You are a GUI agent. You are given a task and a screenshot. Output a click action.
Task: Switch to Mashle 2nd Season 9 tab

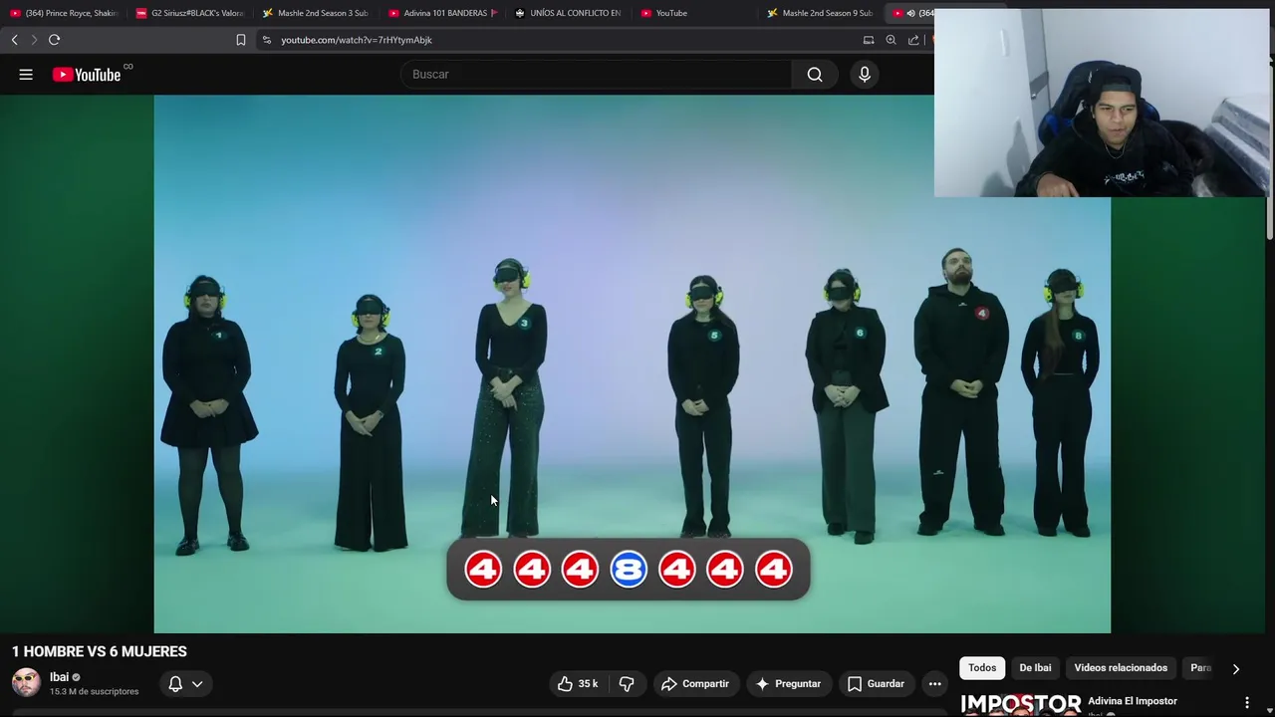(820, 13)
